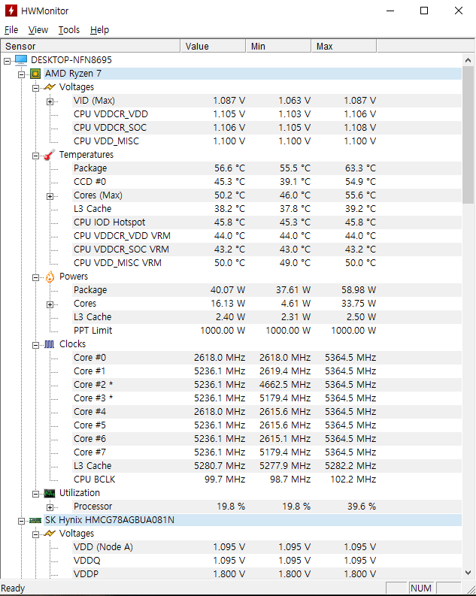Open the Help menu
This screenshot has width=476, height=596.
click(99, 29)
